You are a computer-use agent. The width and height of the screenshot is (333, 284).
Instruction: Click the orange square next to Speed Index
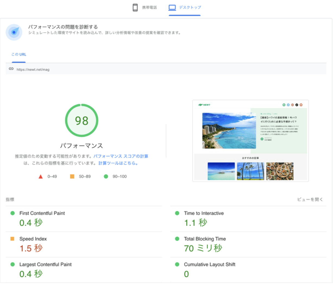12,239
